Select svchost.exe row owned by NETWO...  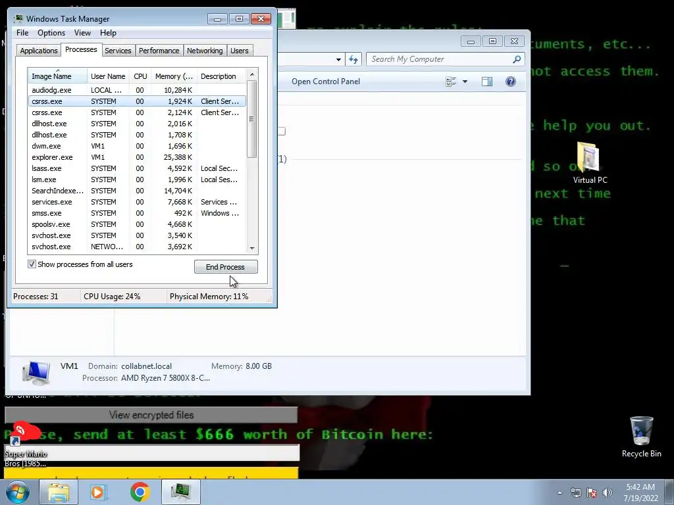(137, 247)
